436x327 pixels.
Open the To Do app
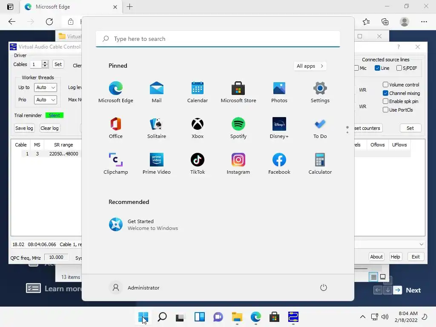[x=320, y=128]
